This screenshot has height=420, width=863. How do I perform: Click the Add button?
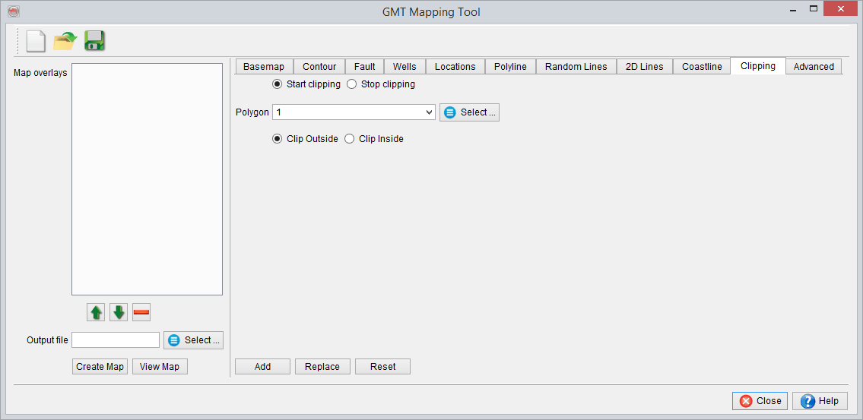click(262, 367)
